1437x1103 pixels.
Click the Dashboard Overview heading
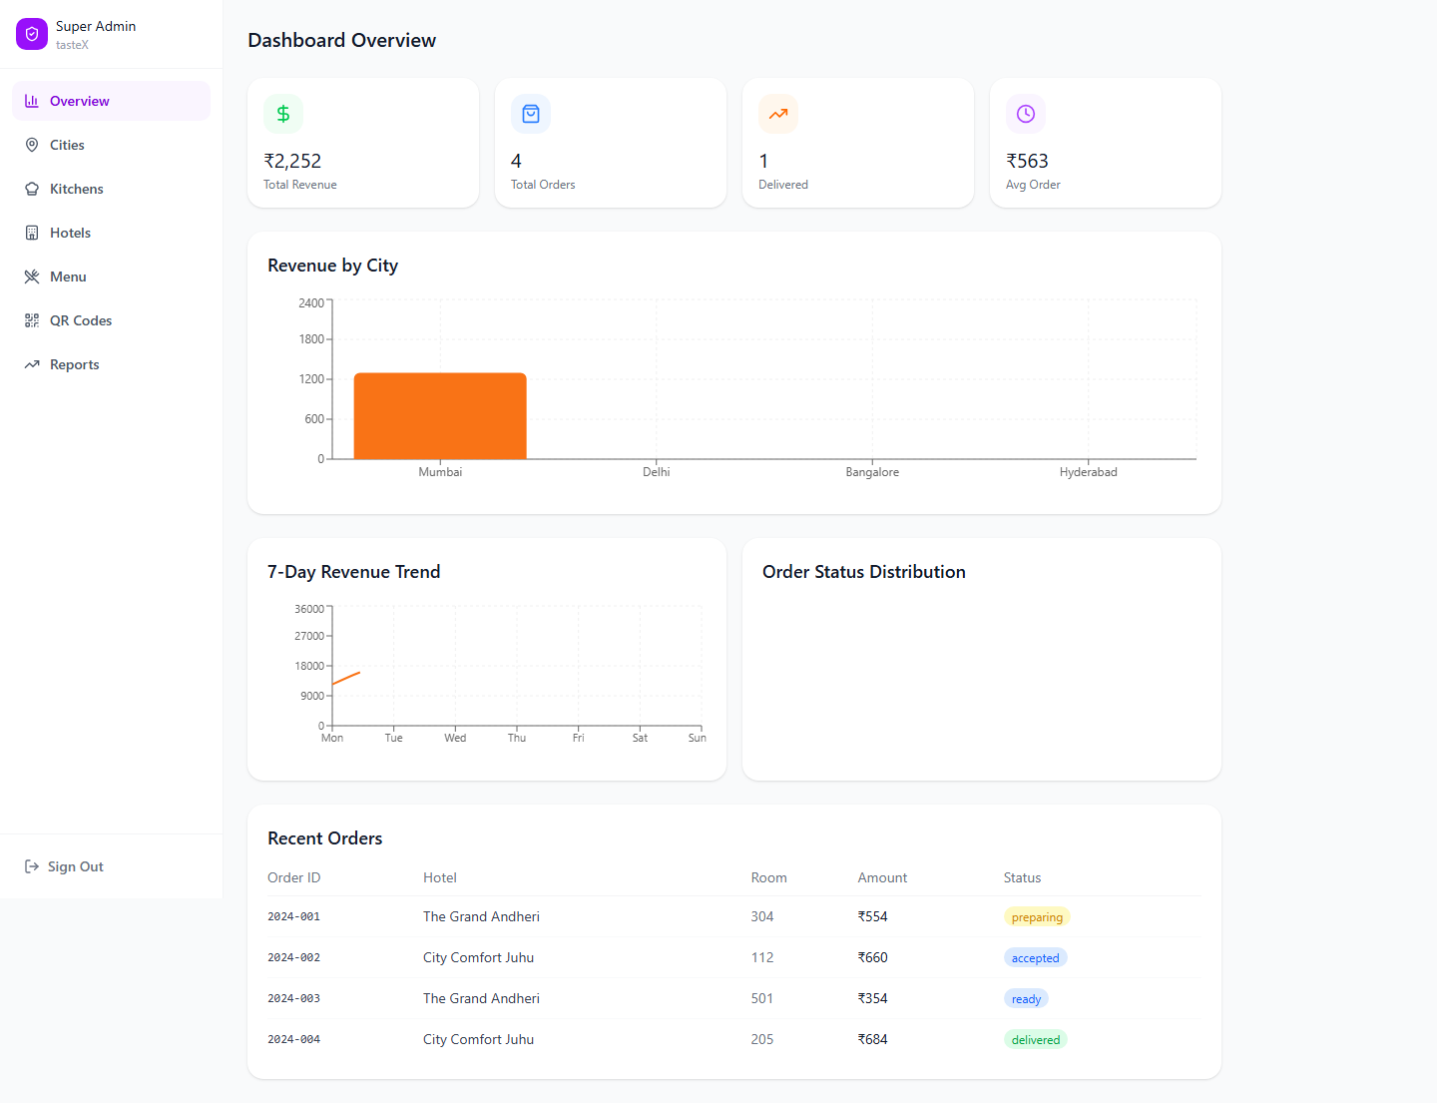click(x=342, y=40)
